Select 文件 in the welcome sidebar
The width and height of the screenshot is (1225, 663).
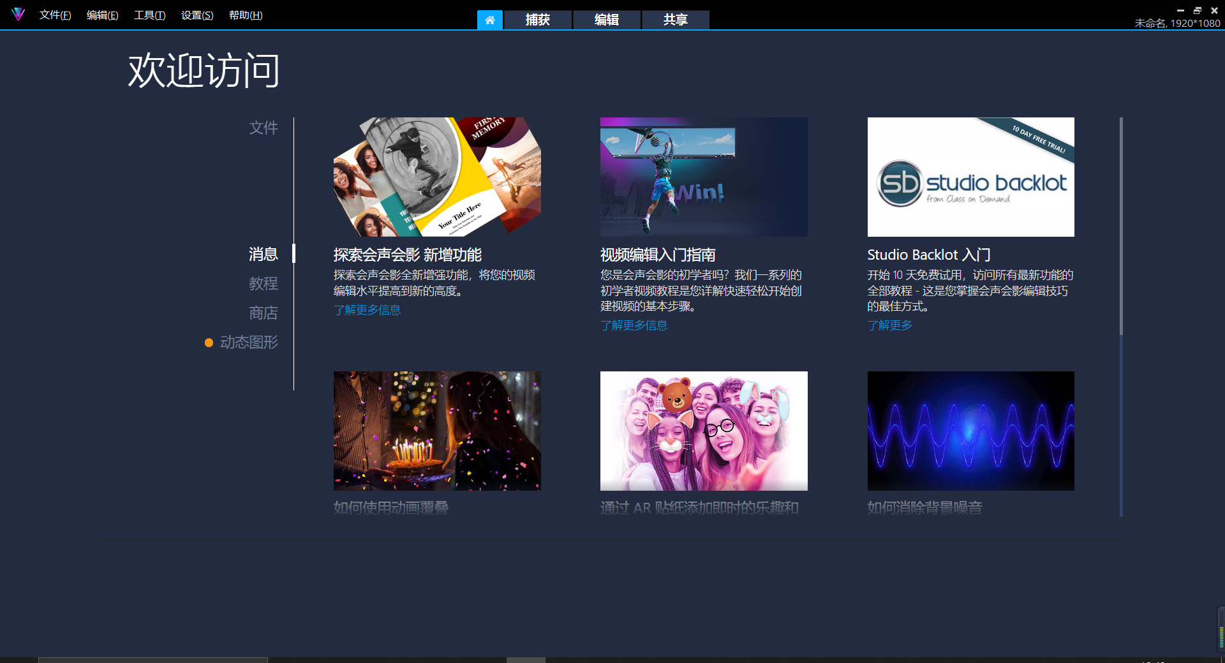point(264,128)
